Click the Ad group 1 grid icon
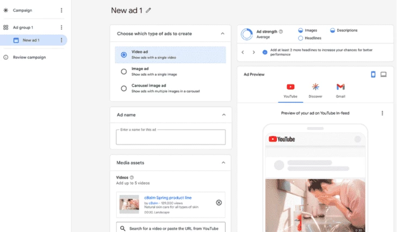The image size is (397, 232). [x=5, y=27]
